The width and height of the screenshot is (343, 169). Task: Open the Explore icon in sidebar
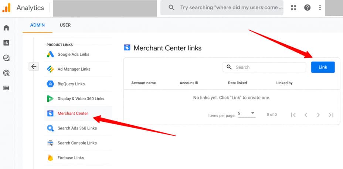pos(6,58)
